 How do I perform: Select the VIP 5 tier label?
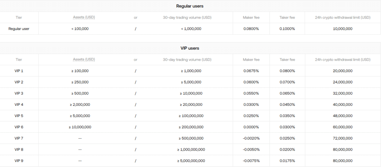point(19,116)
